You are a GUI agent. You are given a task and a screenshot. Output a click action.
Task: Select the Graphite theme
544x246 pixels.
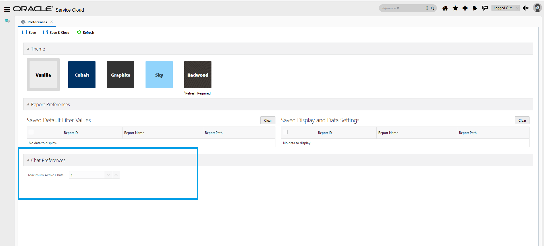[x=121, y=75]
